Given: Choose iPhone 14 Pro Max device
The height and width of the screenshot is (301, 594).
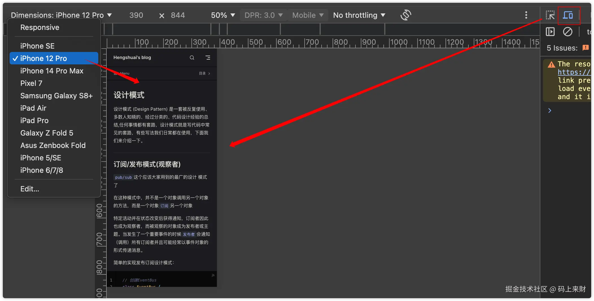Looking at the screenshot, I should point(54,71).
